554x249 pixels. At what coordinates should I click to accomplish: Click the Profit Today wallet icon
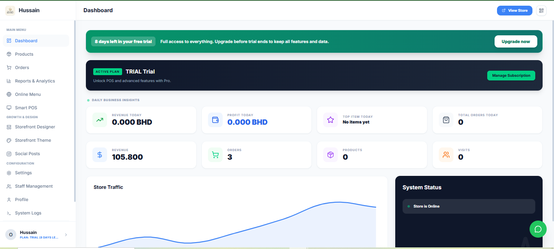[215, 120]
